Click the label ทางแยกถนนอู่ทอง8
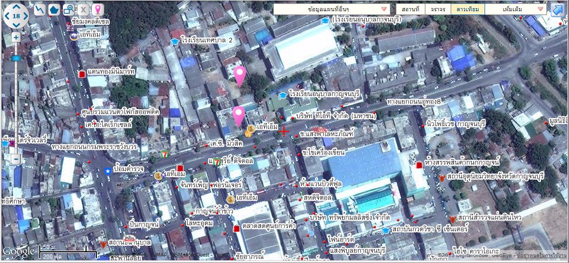Image resolution: width=569 pixels, height=263 pixels. 414,101
